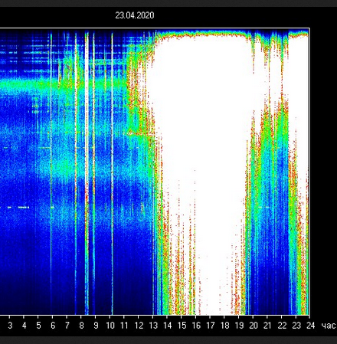The image size is (337, 344).
Task: Click the hour 11 axis label
Action: (x=124, y=326)
